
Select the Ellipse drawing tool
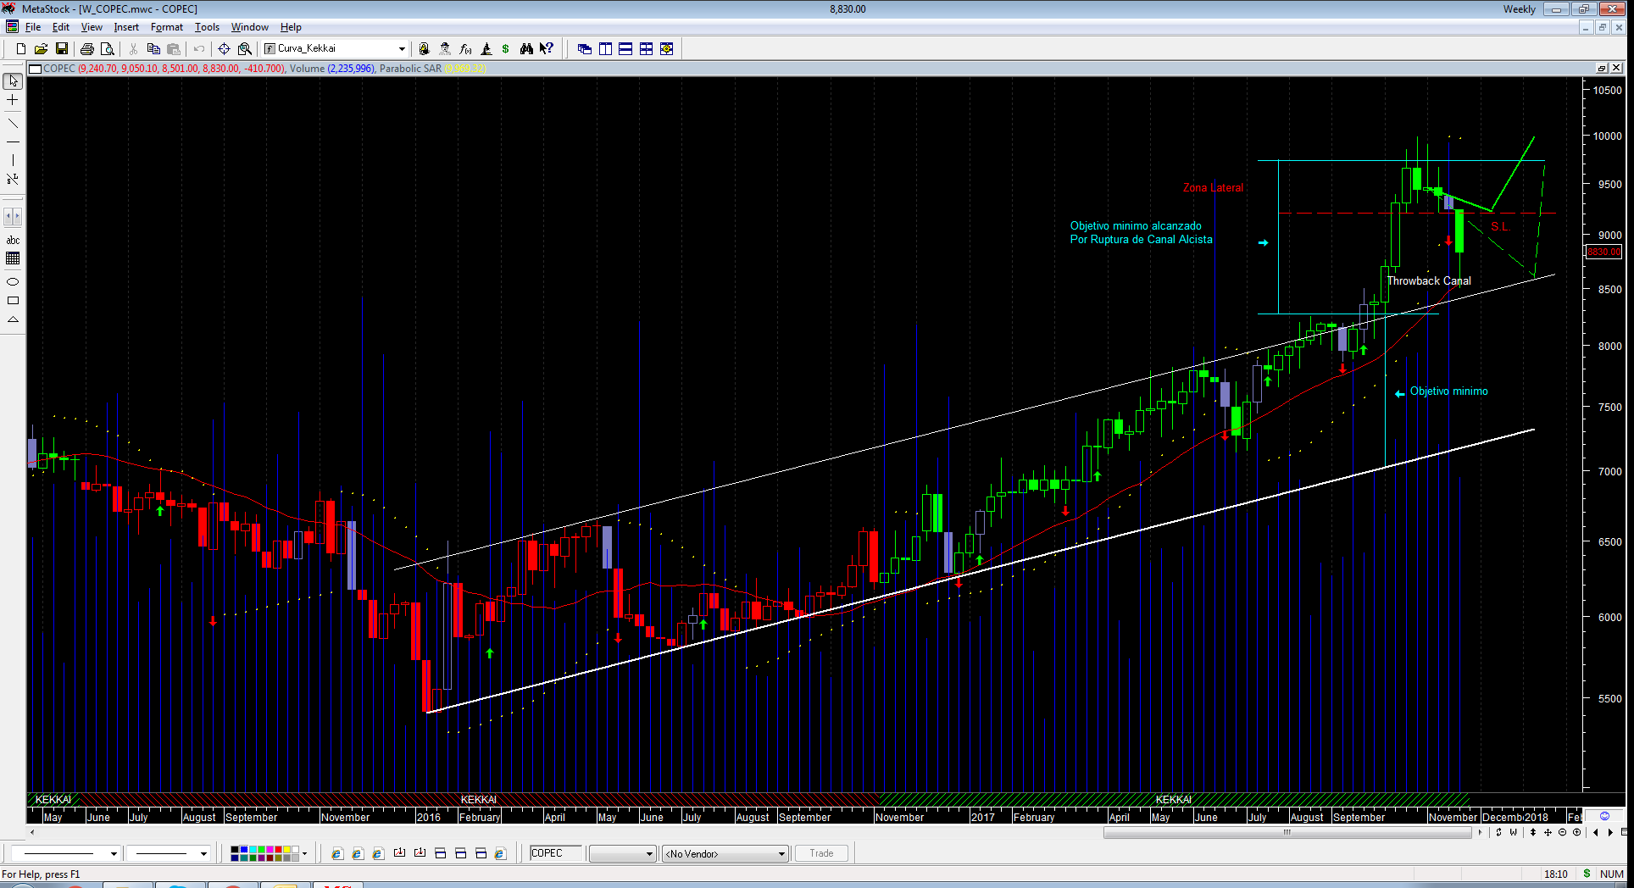(x=13, y=281)
